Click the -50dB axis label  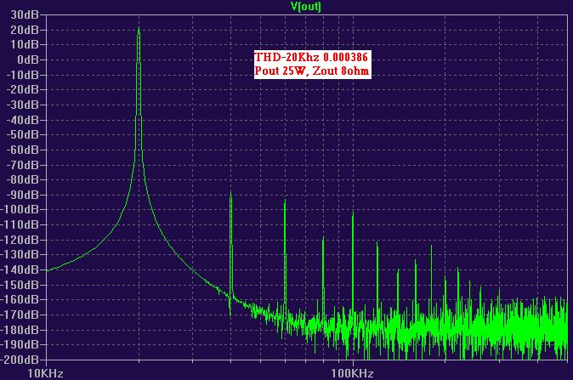pos(23,135)
